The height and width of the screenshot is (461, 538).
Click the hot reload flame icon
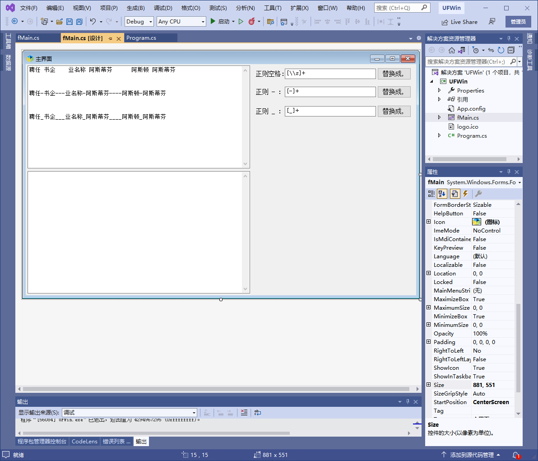point(251,21)
